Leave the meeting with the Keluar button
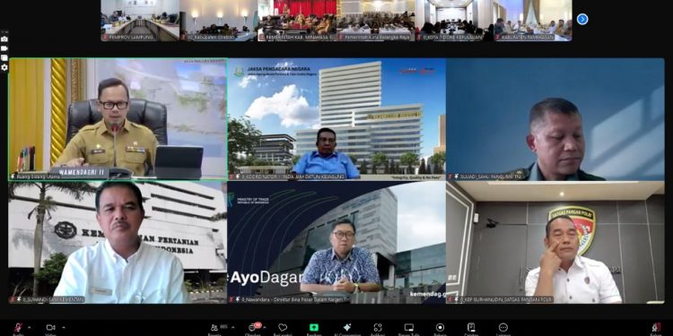The image size is (673, 336). point(656,329)
